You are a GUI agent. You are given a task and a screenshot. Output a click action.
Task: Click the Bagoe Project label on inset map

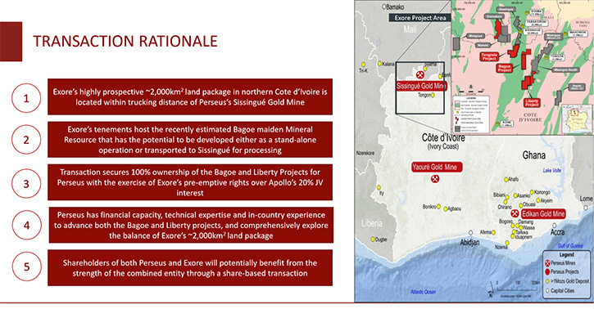[505, 68]
